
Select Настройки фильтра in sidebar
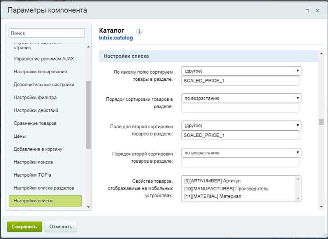point(35,98)
